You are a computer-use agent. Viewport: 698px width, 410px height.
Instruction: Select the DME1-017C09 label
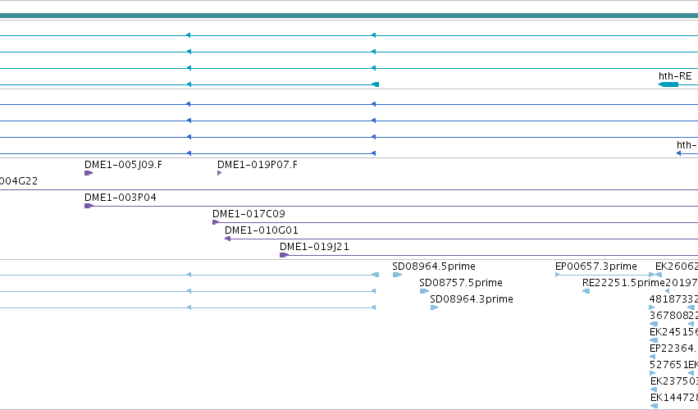249,214
